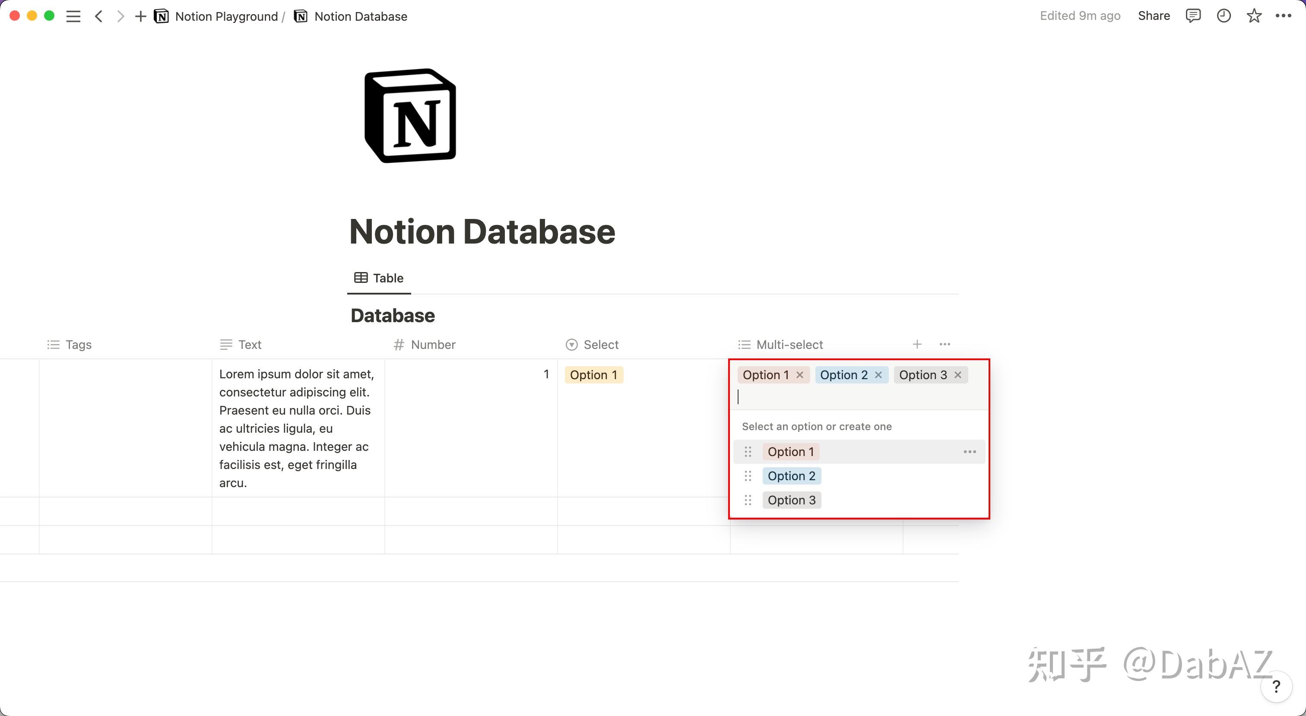
Task: Select Option 2 from the options list
Action: (x=791, y=475)
